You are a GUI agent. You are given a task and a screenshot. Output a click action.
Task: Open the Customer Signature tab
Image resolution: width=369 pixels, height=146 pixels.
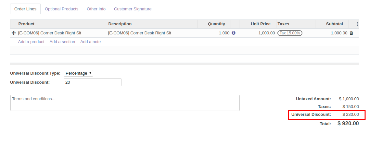coord(133,9)
